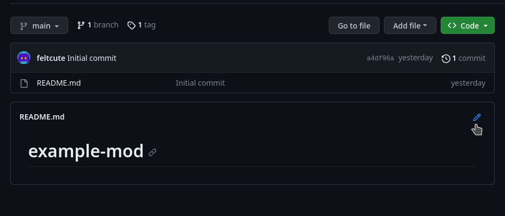The height and width of the screenshot is (216, 505).
Task: Click the pencil edit README icon
Action: point(476,117)
